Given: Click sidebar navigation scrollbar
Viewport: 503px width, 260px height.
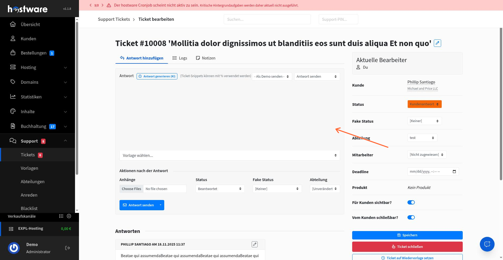Looking at the screenshot, I should pyautogui.click(x=77, y=98).
